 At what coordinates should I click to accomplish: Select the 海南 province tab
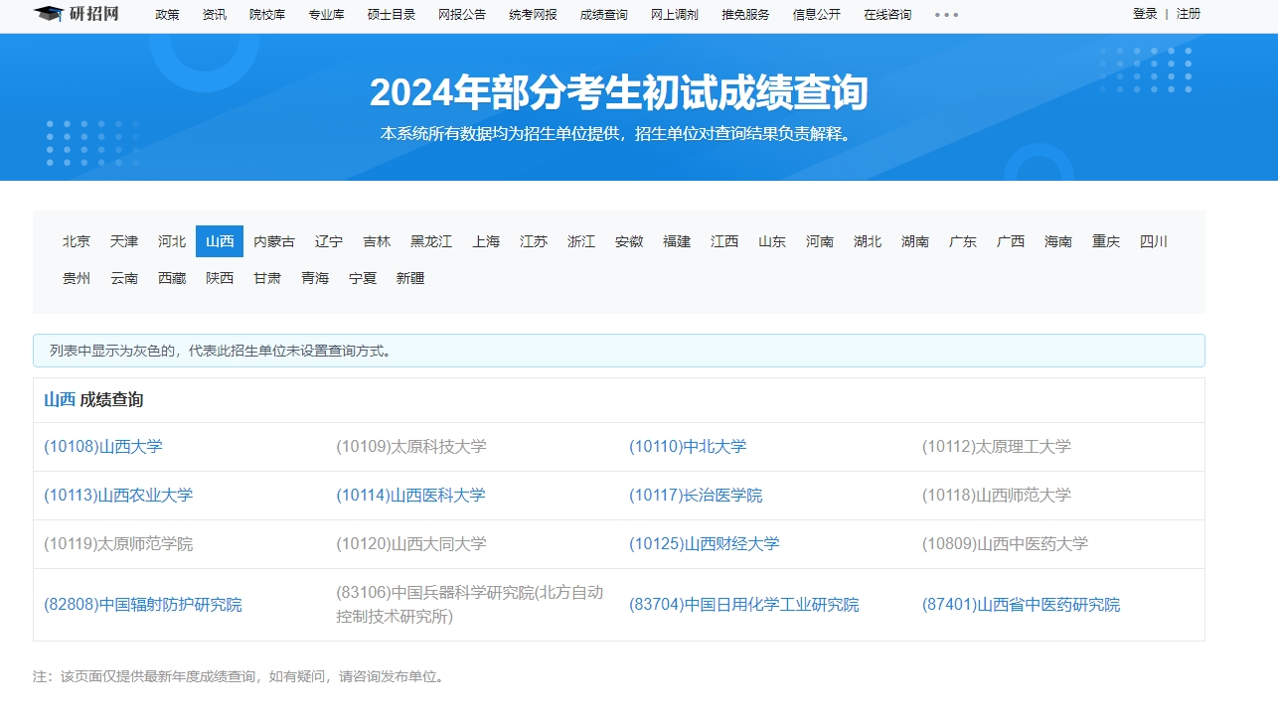click(x=1058, y=241)
